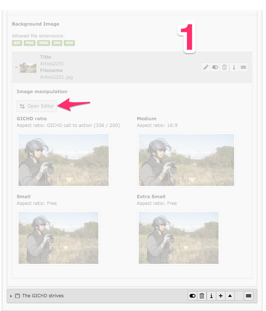The image size is (266, 311).
Task: Click the Small crop preview image
Action: pos(58,238)
